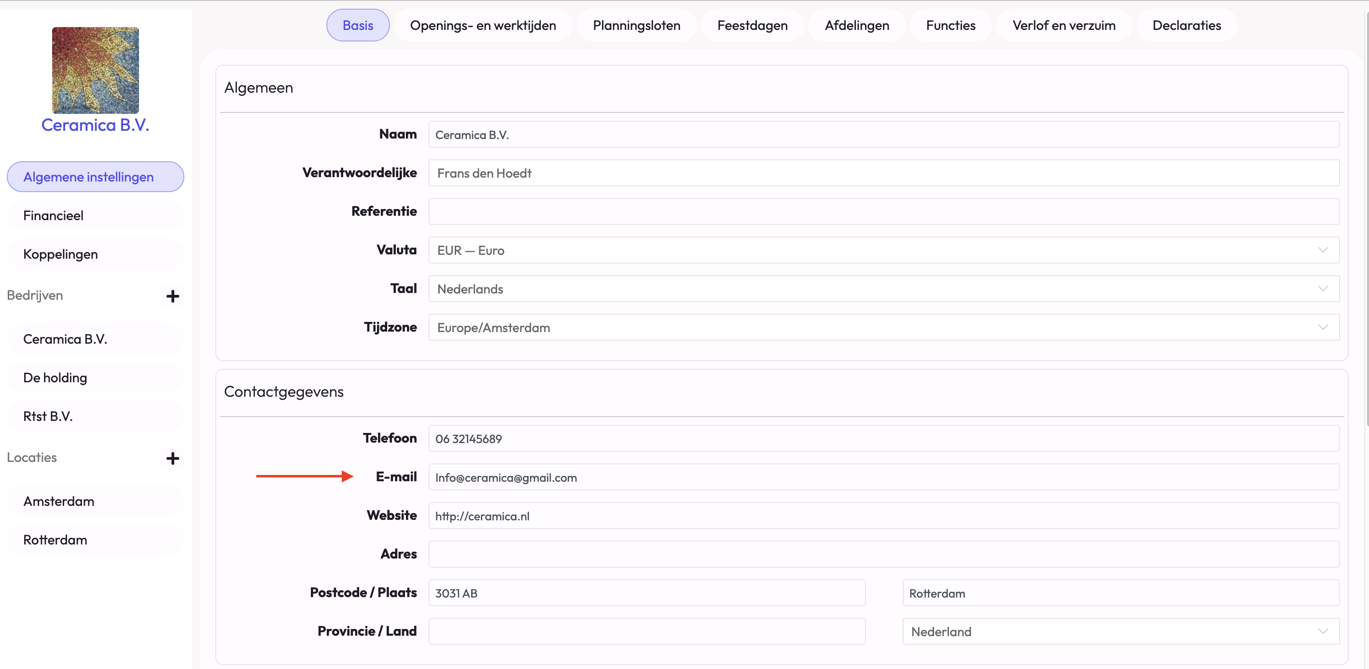Open the Valuta currency dropdown
The image size is (1369, 669).
pos(883,251)
